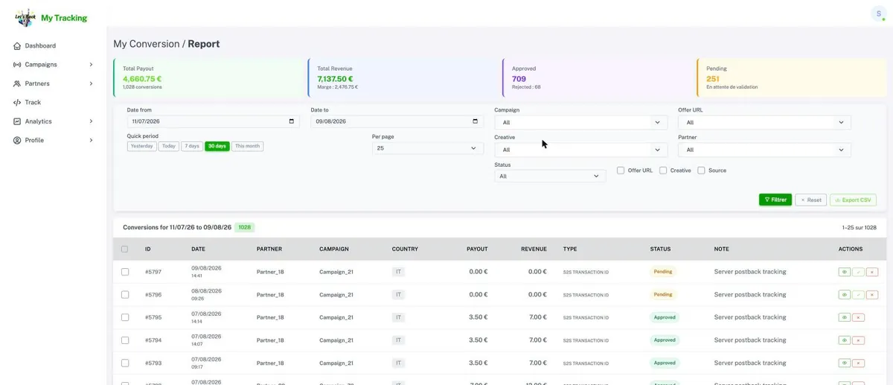Approve conversion #5797 with checkmark icon

pyautogui.click(x=859, y=273)
